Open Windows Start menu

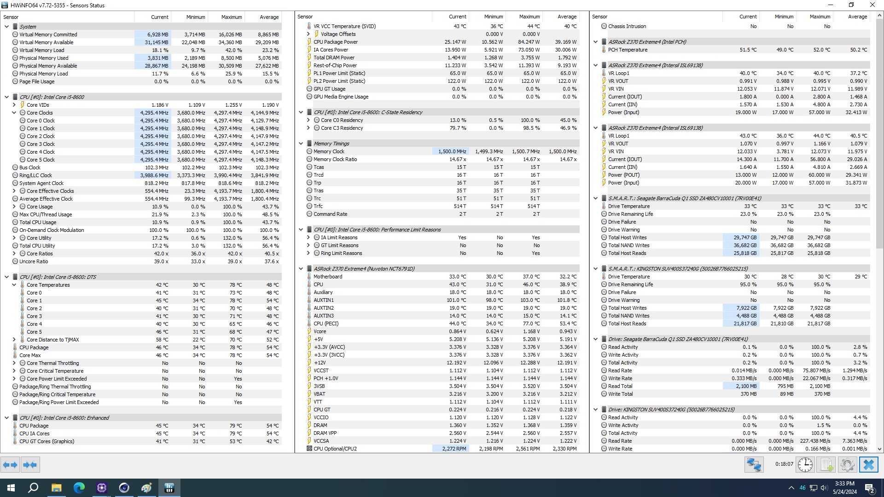point(11,488)
